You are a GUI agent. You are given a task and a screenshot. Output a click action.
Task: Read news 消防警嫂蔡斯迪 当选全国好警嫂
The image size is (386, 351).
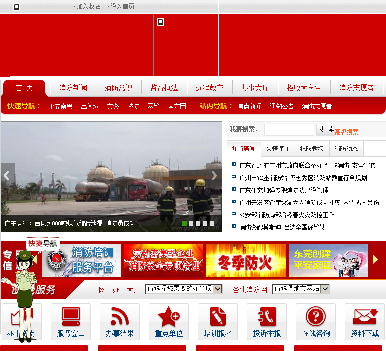tap(283, 227)
